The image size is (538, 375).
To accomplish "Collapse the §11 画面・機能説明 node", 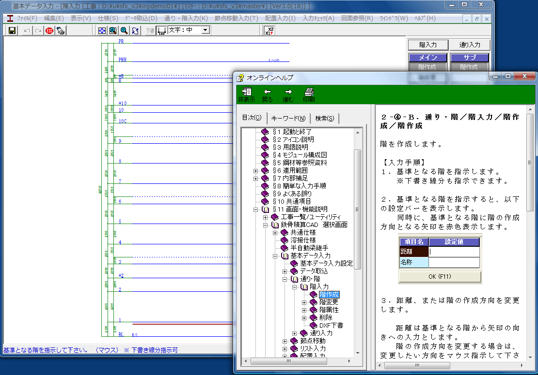I will 255,210.
